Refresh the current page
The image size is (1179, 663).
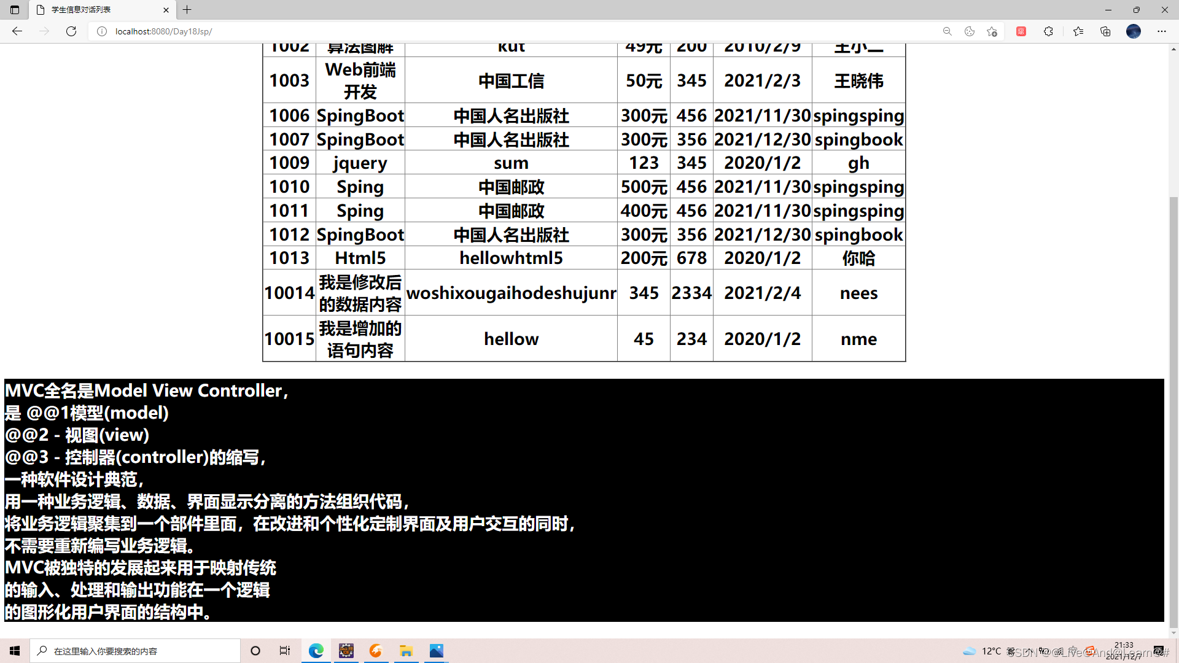tap(71, 31)
